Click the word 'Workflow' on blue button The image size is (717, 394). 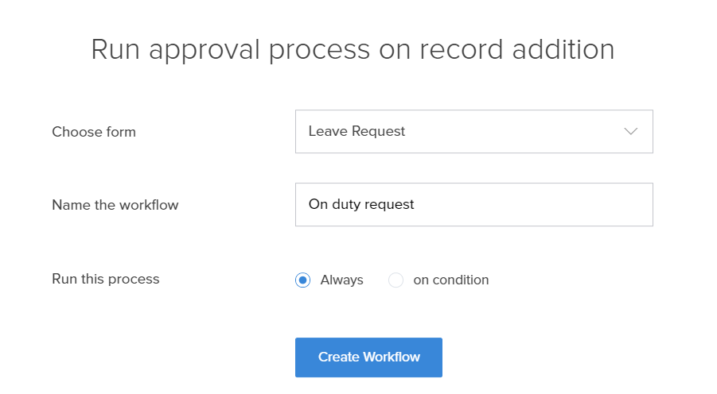click(392, 357)
